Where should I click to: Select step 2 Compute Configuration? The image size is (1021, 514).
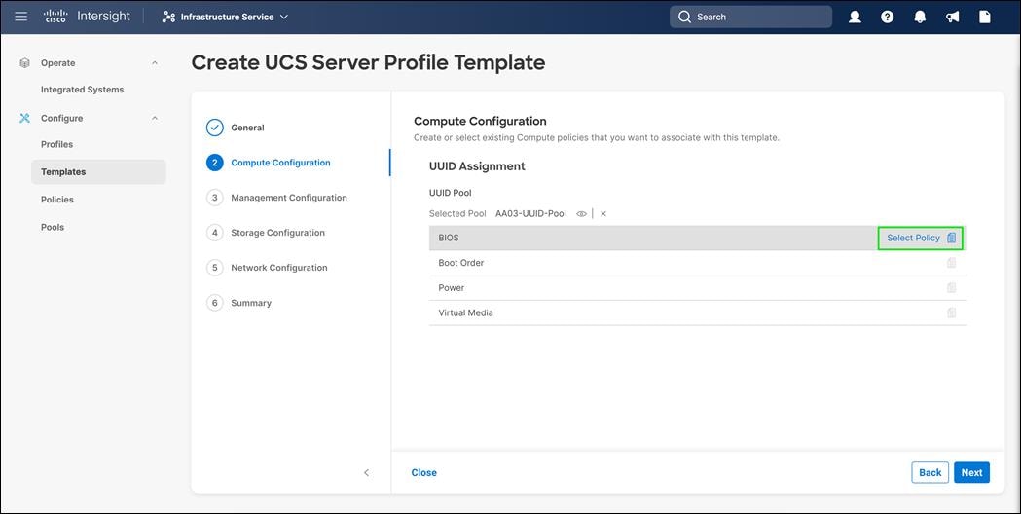pos(280,163)
